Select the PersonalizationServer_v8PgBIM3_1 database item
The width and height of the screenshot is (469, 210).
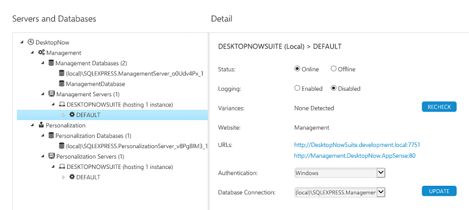pyautogui.click(x=133, y=146)
